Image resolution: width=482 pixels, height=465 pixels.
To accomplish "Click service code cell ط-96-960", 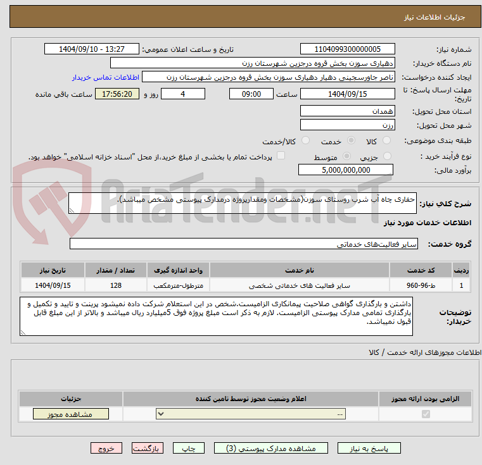I will tap(421, 285).
